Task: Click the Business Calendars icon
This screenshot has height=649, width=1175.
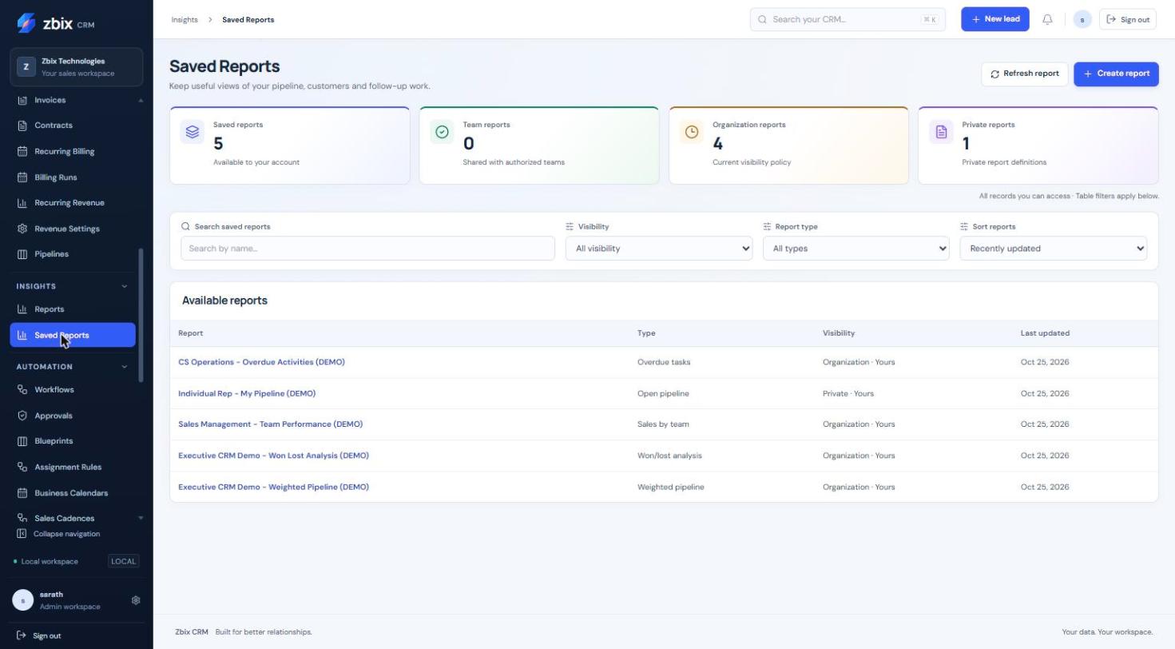Action: pos(22,493)
